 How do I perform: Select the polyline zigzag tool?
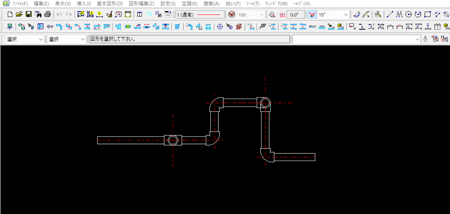tap(399, 14)
